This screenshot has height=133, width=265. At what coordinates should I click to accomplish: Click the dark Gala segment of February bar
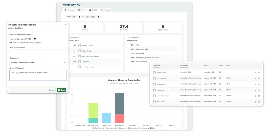point(120,104)
